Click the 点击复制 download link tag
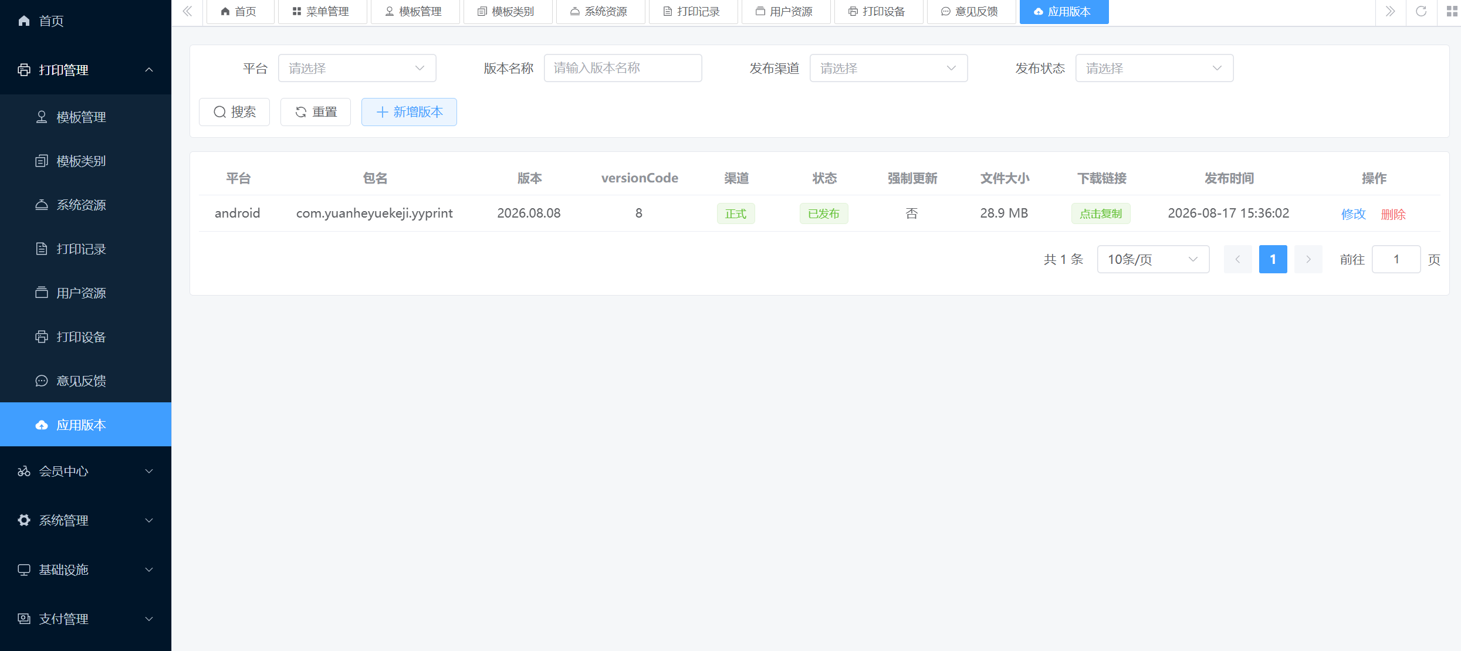1461x651 pixels. click(x=1101, y=213)
